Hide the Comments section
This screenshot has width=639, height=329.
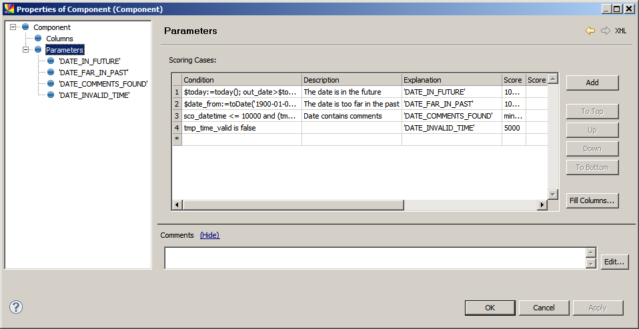point(209,235)
